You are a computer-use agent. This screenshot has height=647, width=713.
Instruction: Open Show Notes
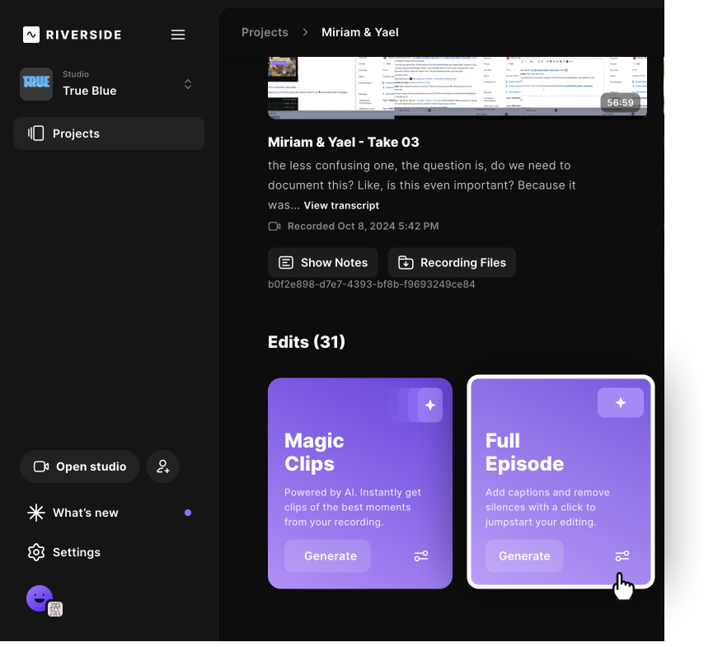tap(323, 263)
